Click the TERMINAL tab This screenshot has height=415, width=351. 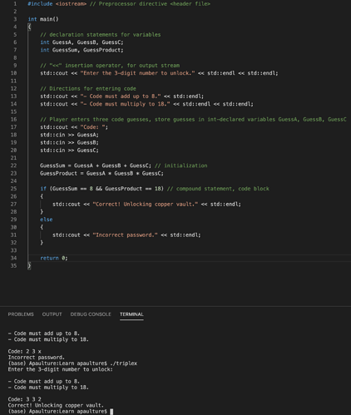pos(131,314)
